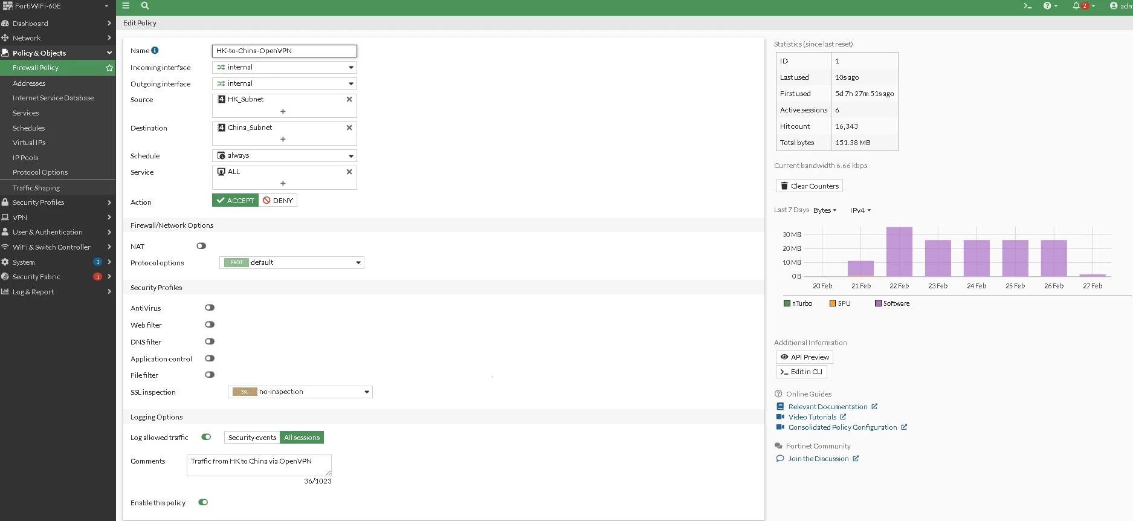Click the Comments text area
Screen dimensions: 1133x521
point(259,465)
